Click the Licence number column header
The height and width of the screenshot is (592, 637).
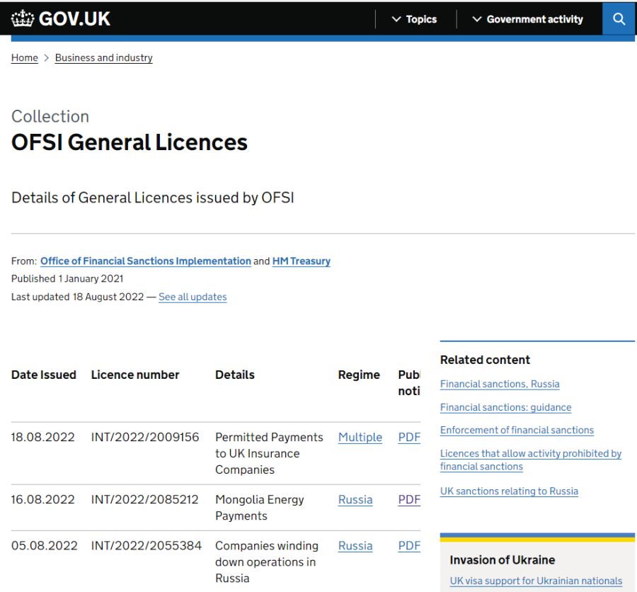point(135,375)
